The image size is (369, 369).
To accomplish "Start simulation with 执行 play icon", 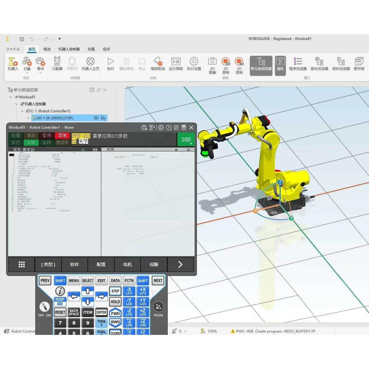I will click(110, 64).
